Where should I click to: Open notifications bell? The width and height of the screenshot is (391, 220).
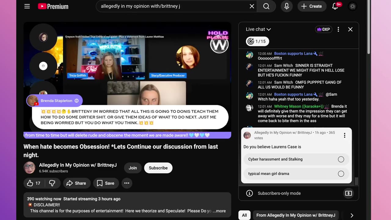[x=335, y=6]
